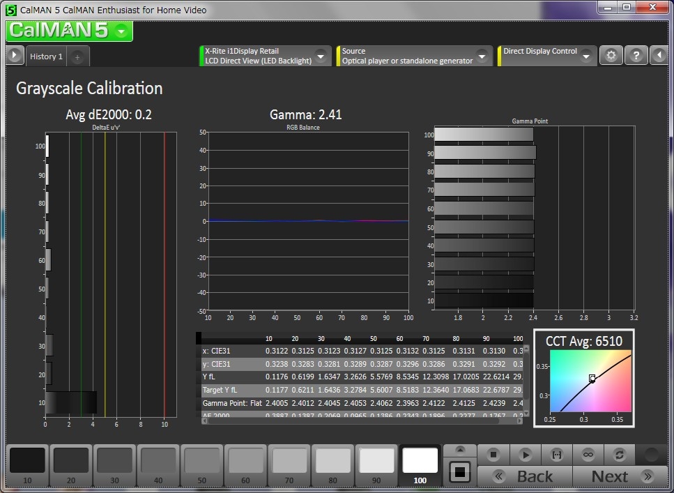
Task: Open the settings gear in the toolbar
Action: point(611,56)
